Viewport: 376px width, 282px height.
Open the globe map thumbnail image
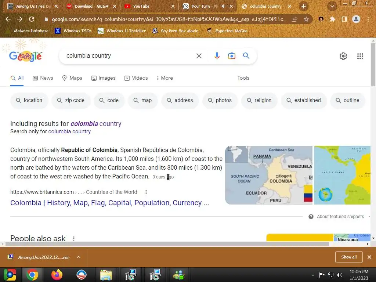point(342,175)
